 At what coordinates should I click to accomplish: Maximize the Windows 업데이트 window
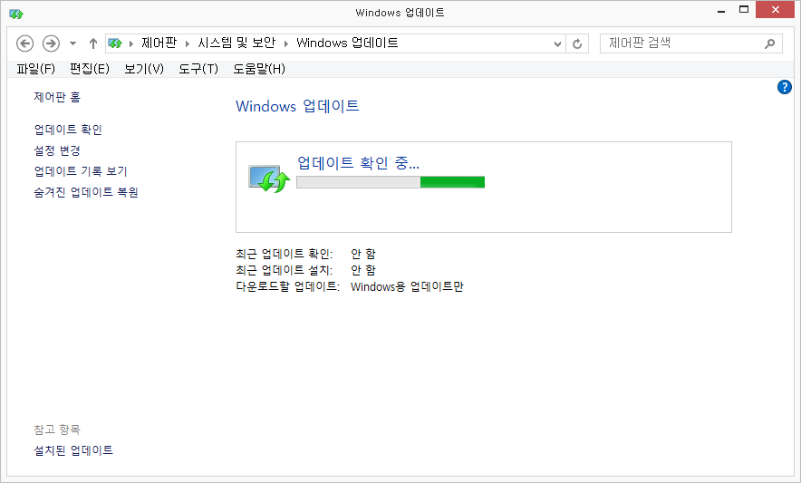pos(744,10)
